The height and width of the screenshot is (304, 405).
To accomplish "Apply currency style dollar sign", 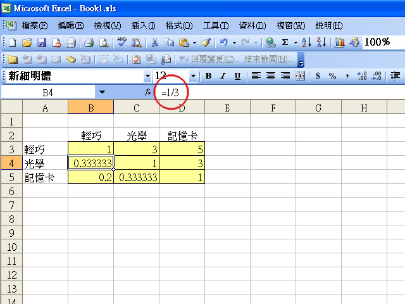I will coord(318,76).
